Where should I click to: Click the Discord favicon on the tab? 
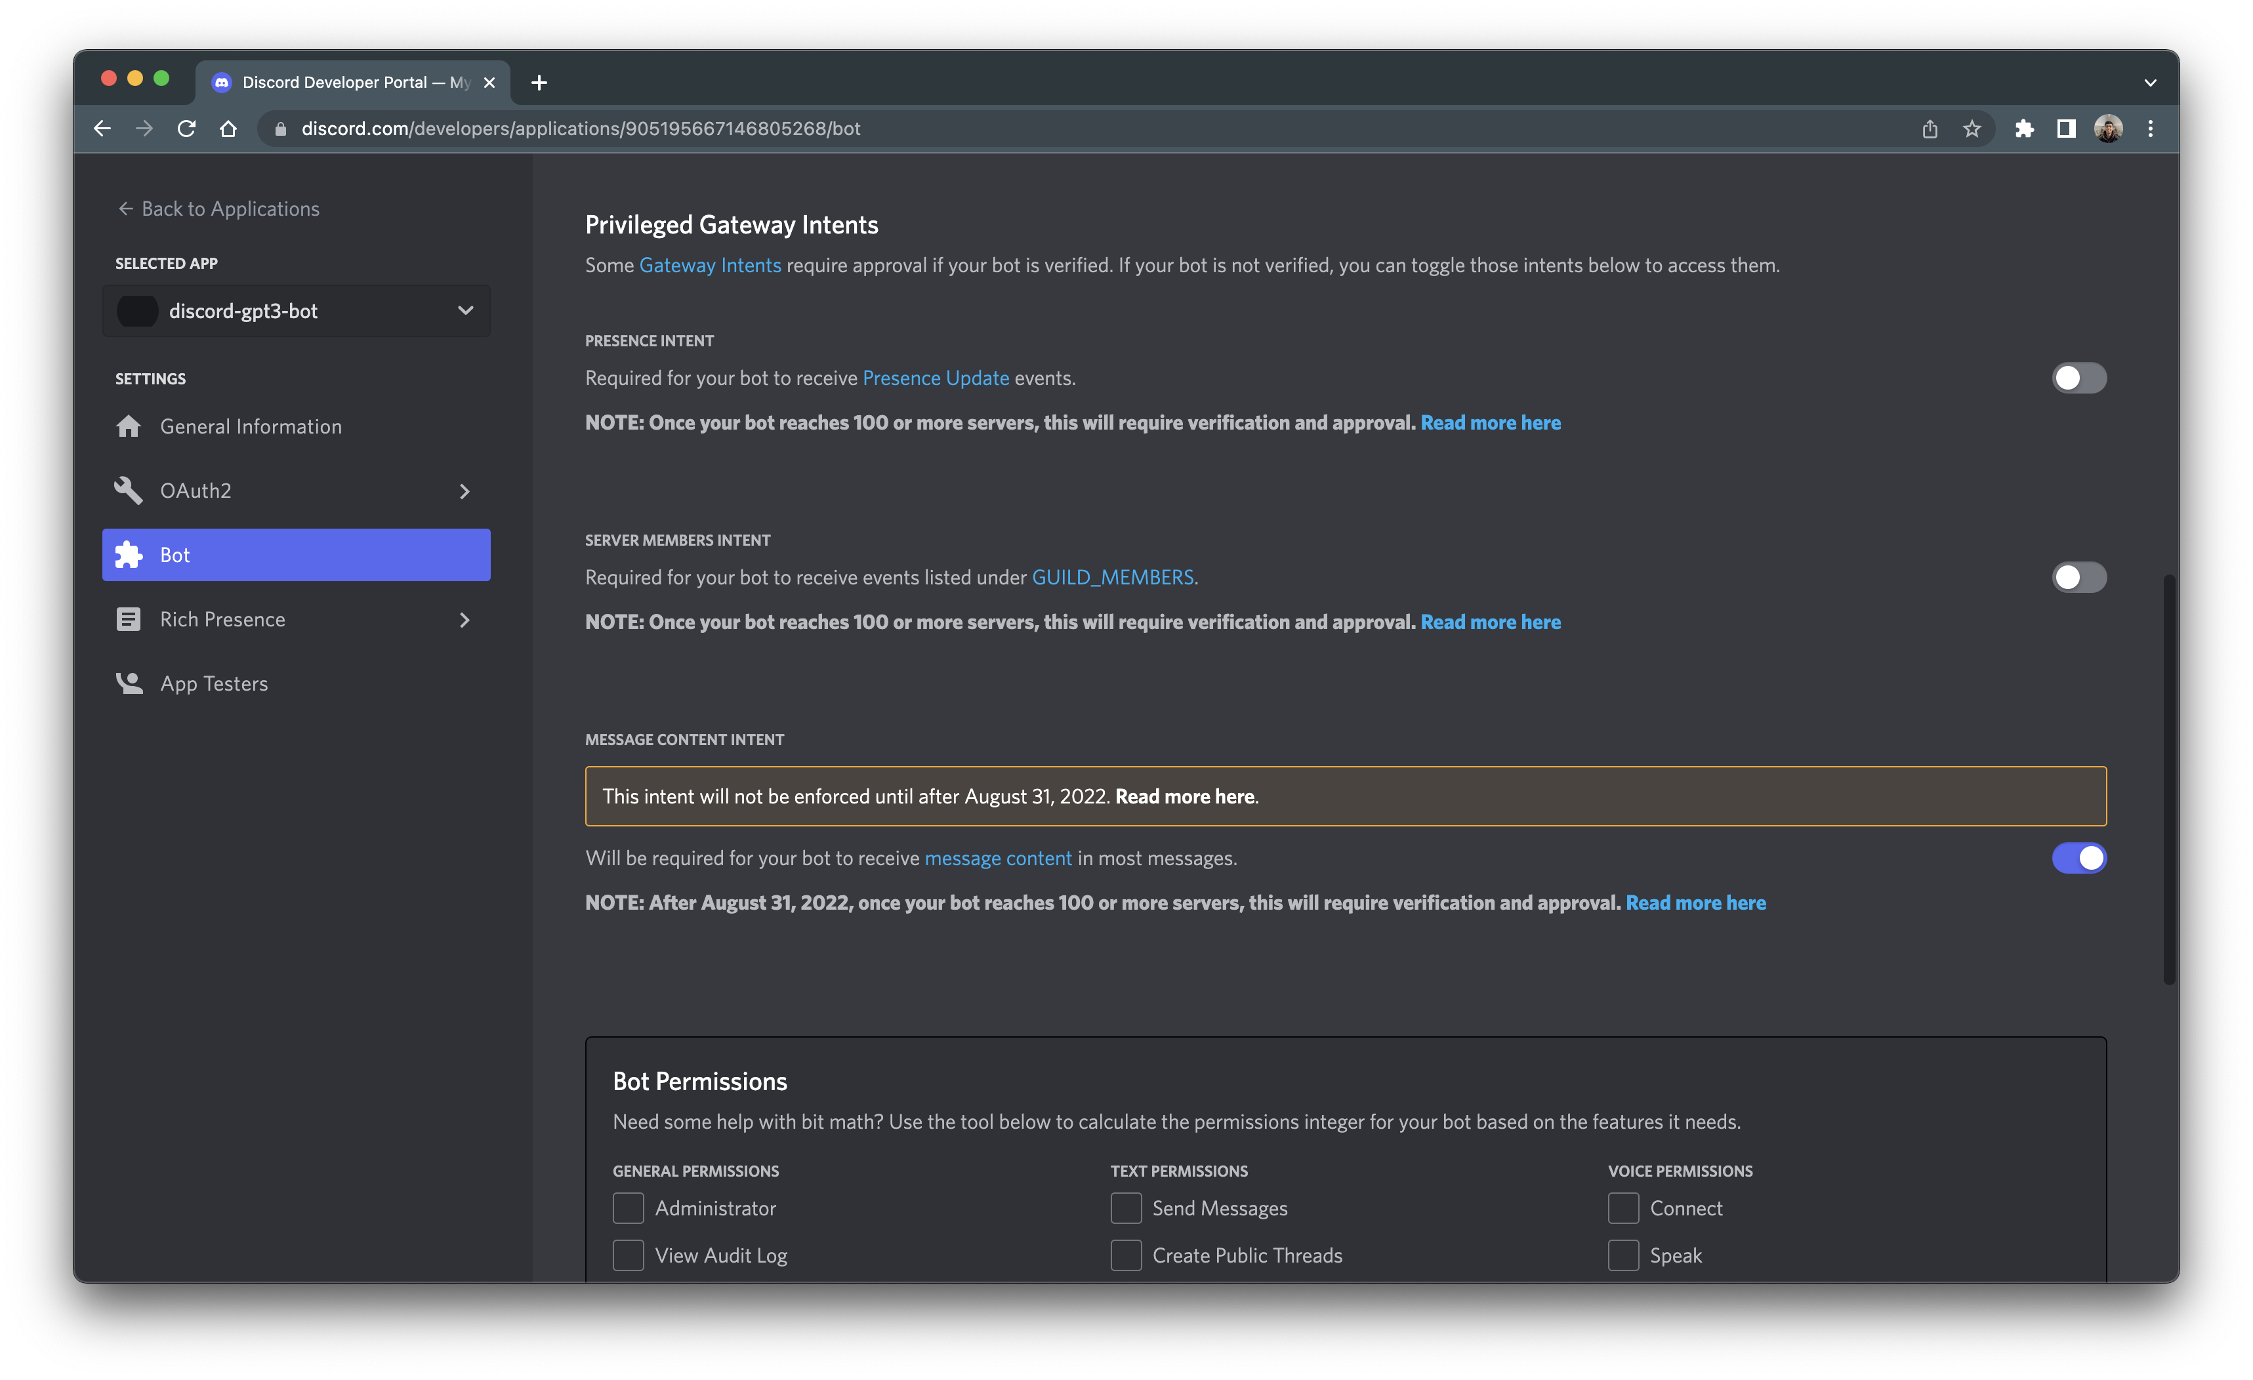(221, 83)
